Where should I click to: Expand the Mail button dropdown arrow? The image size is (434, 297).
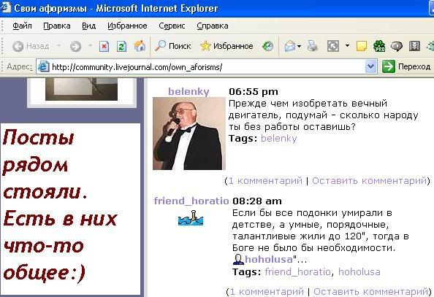[x=299, y=46]
